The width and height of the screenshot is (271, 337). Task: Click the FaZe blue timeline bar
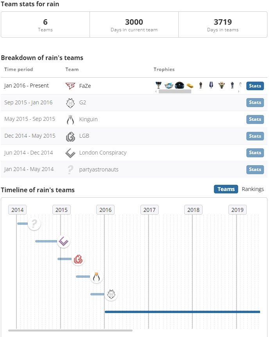[x=182, y=312]
